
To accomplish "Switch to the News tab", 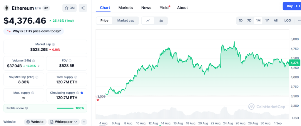I will point(146,8).
